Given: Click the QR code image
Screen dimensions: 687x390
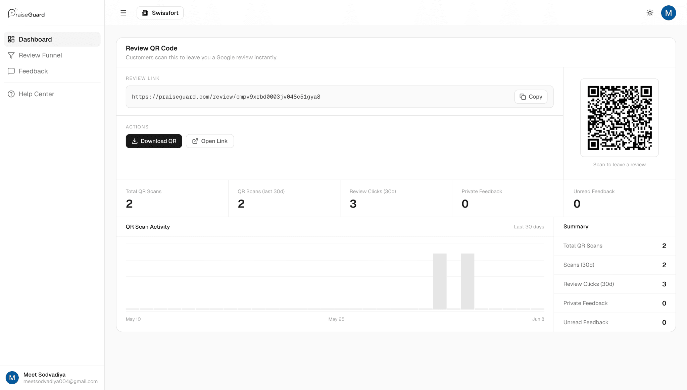Looking at the screenshot, I should [x=619, y=118].
